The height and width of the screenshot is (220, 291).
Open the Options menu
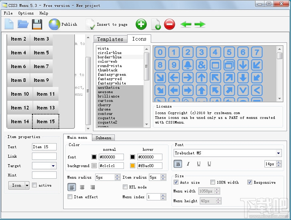point(25,13)
